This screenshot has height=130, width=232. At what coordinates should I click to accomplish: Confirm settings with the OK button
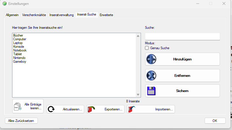click(x=215, y=121)
